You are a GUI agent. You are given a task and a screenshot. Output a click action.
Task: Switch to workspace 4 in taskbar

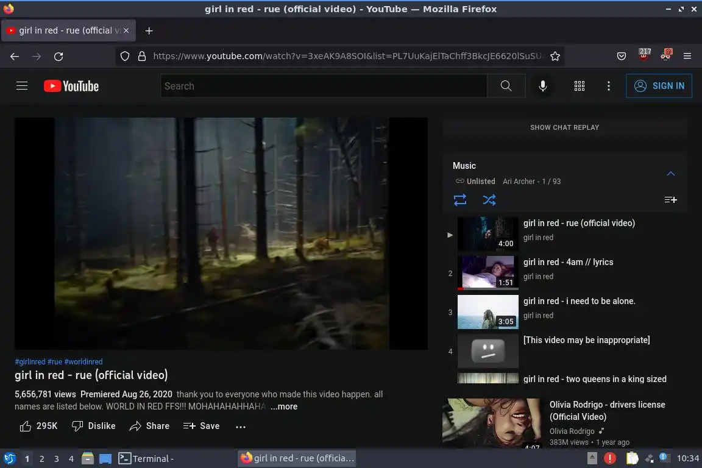(71, 459)
